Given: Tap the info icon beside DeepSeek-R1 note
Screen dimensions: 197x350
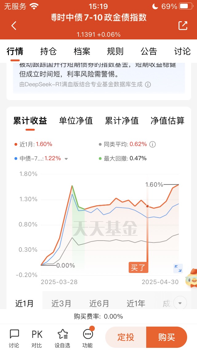Looking at the screenshot, I should (x=148, y=85).
